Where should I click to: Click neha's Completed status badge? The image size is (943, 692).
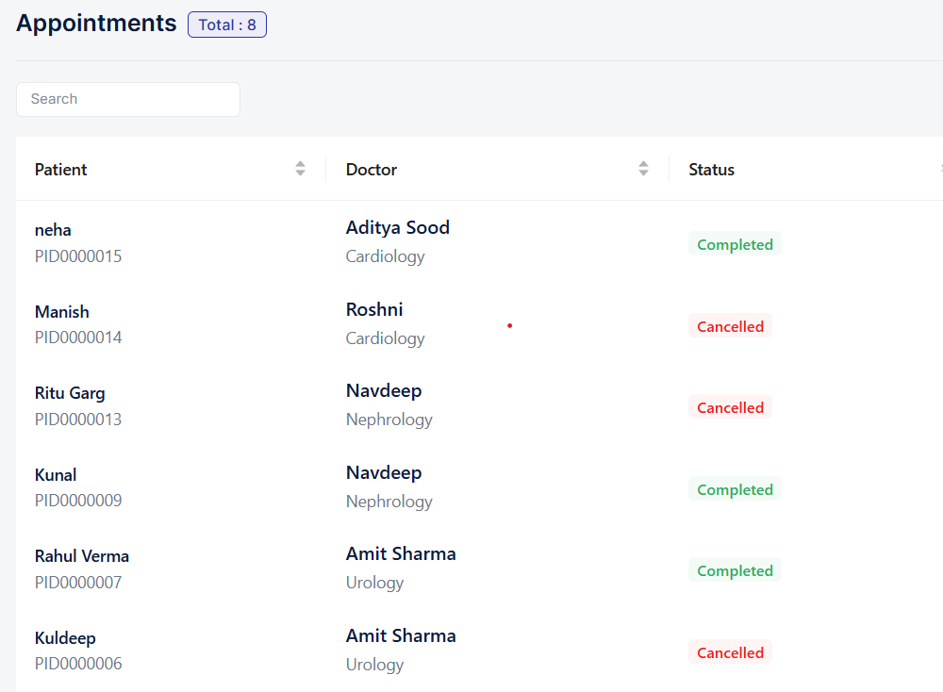click(x=735, y=245)
